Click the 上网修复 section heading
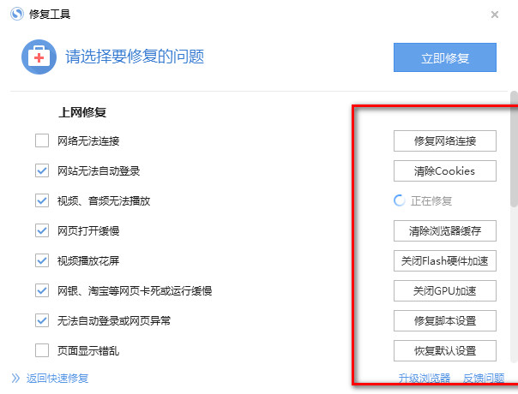The width and height of the screenshot is (518, 394). click(x=82, y=112)
